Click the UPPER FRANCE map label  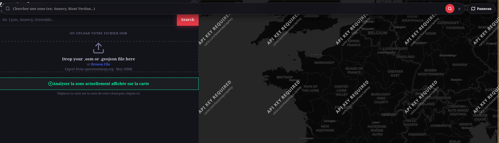coord(354,43)
